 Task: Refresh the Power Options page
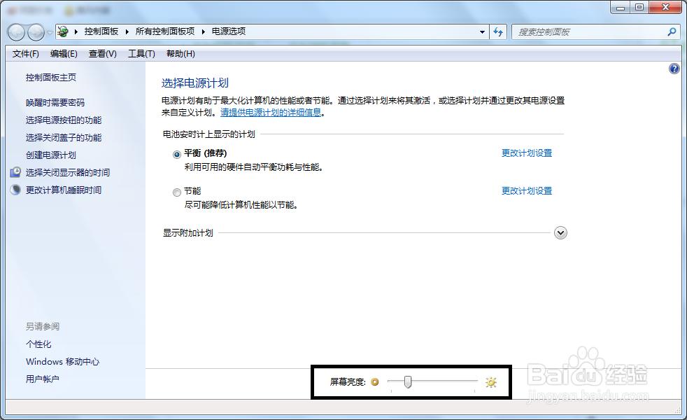(498, 31)
